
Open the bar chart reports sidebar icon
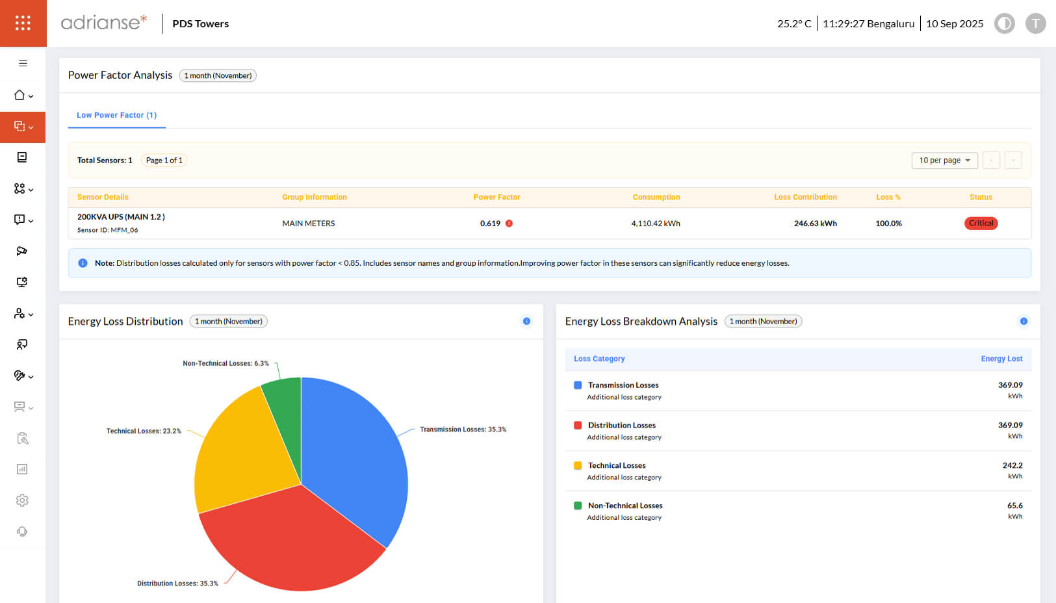(x=22, y=469)
